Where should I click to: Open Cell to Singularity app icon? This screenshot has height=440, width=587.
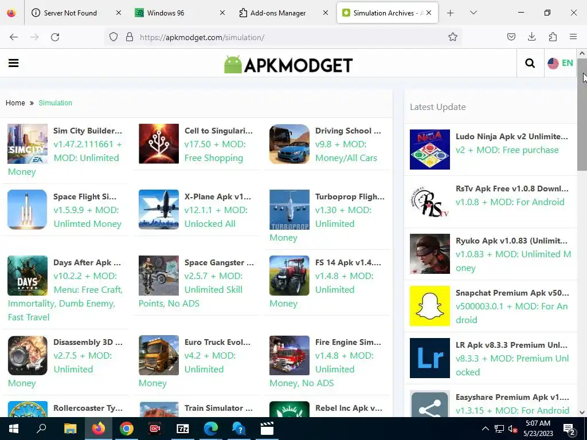[159, 144]
